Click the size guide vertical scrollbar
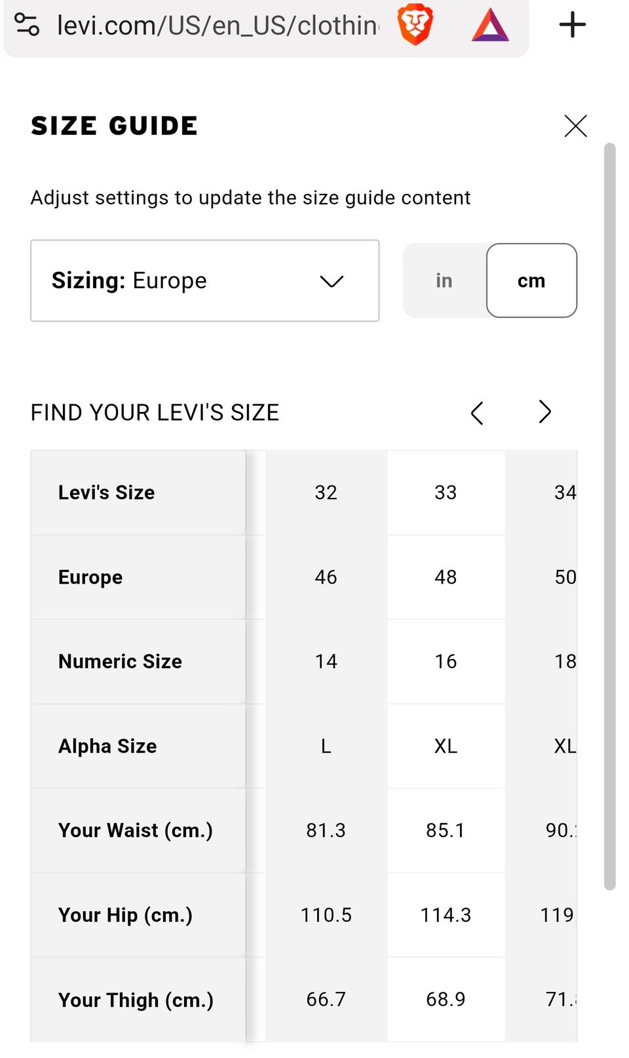Screen dimensions: 629x1058 (610, 516)
